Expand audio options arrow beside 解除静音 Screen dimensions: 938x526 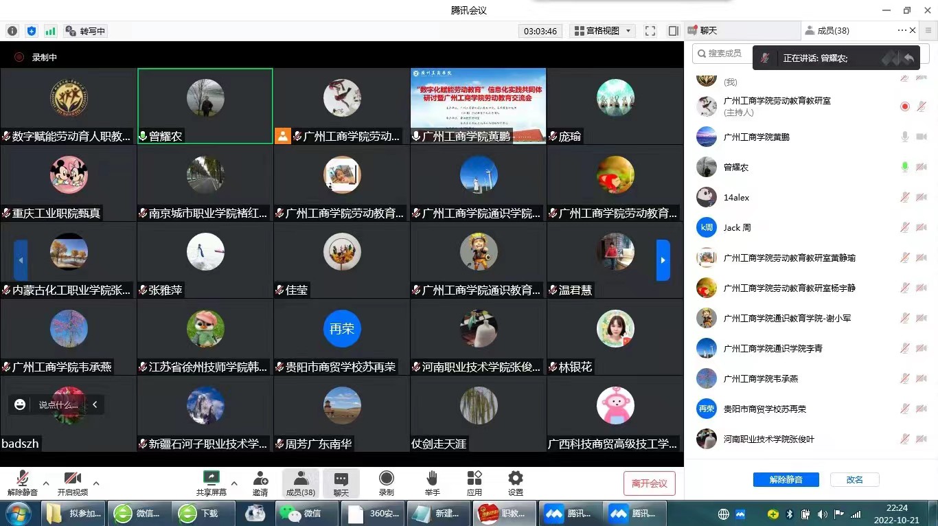(46, 483)
